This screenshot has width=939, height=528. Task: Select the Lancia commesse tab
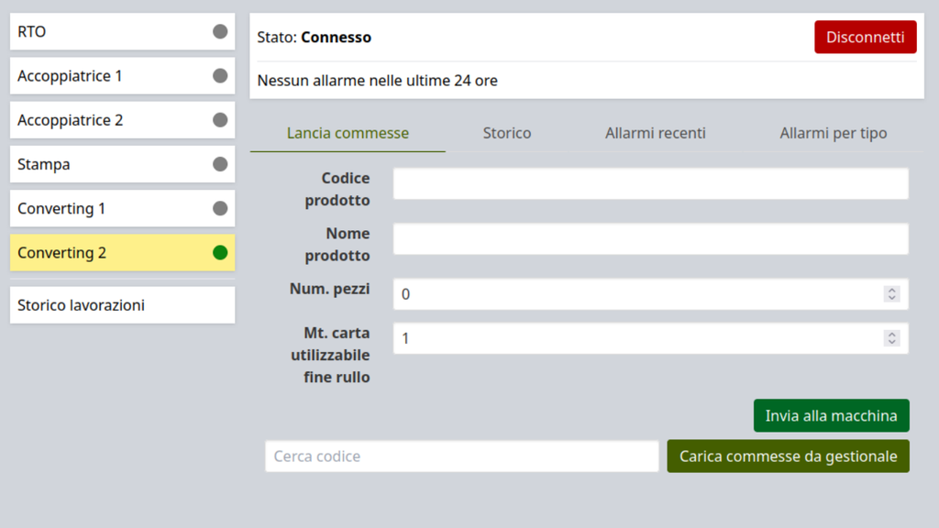(x=348, y=133)
